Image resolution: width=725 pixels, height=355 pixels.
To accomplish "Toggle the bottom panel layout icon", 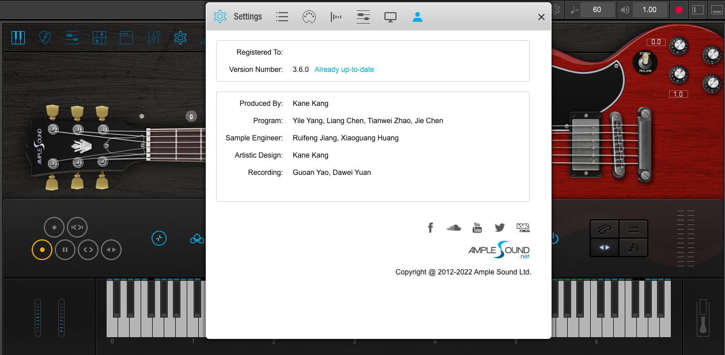I will pos(716,10).
